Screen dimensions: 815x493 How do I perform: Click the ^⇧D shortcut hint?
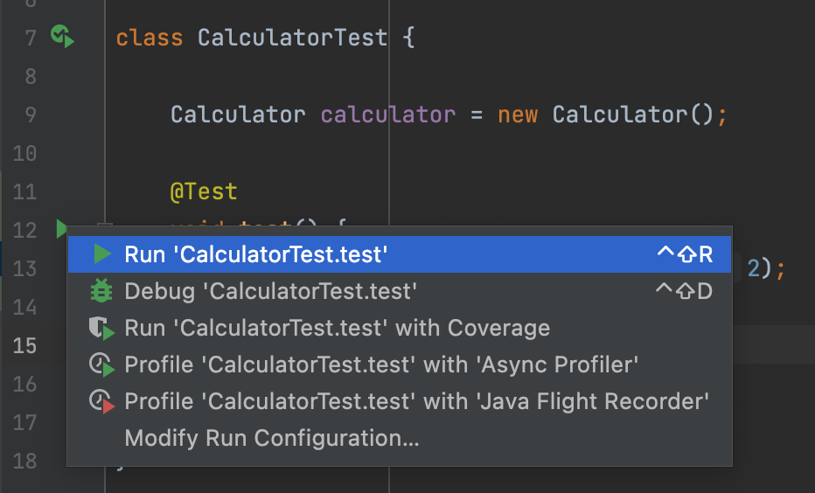685,291
